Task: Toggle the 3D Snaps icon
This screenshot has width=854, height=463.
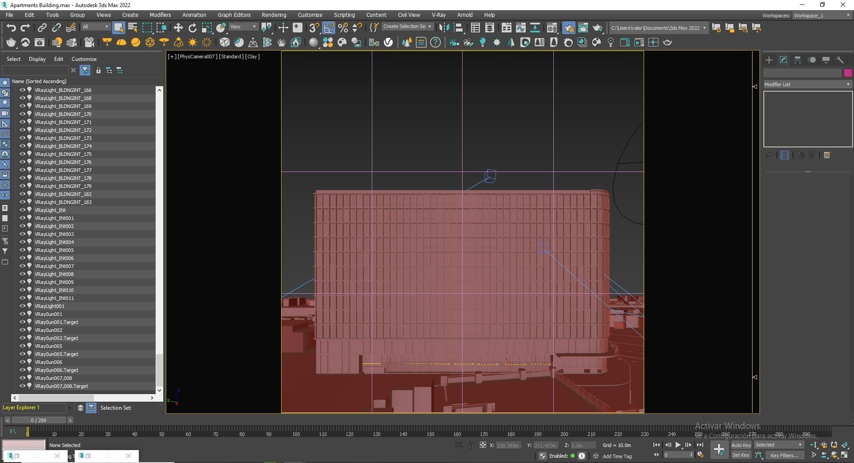Action: (314, 28)
